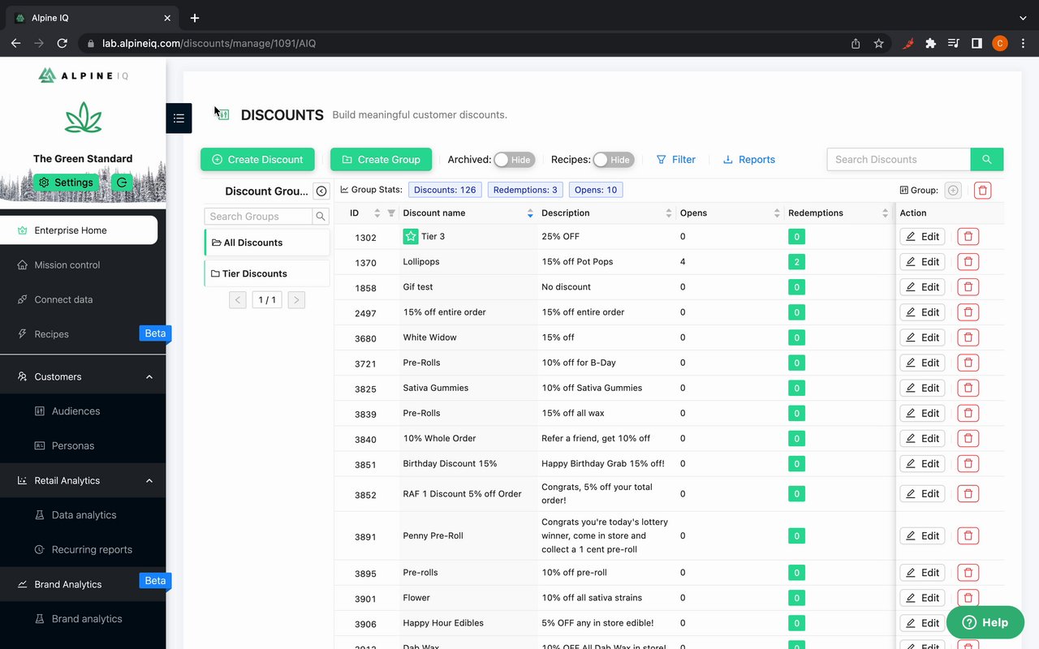This screenshot has height=649, width=1039.
Task: Open the Chrome profile avatar
Action: [999, 43]
